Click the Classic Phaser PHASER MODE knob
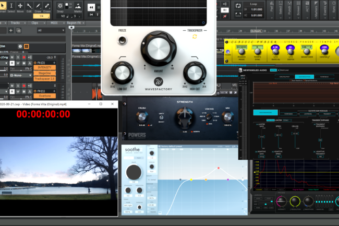The width and height of the screenshot is (339, 226). click(x=241, y=52)
